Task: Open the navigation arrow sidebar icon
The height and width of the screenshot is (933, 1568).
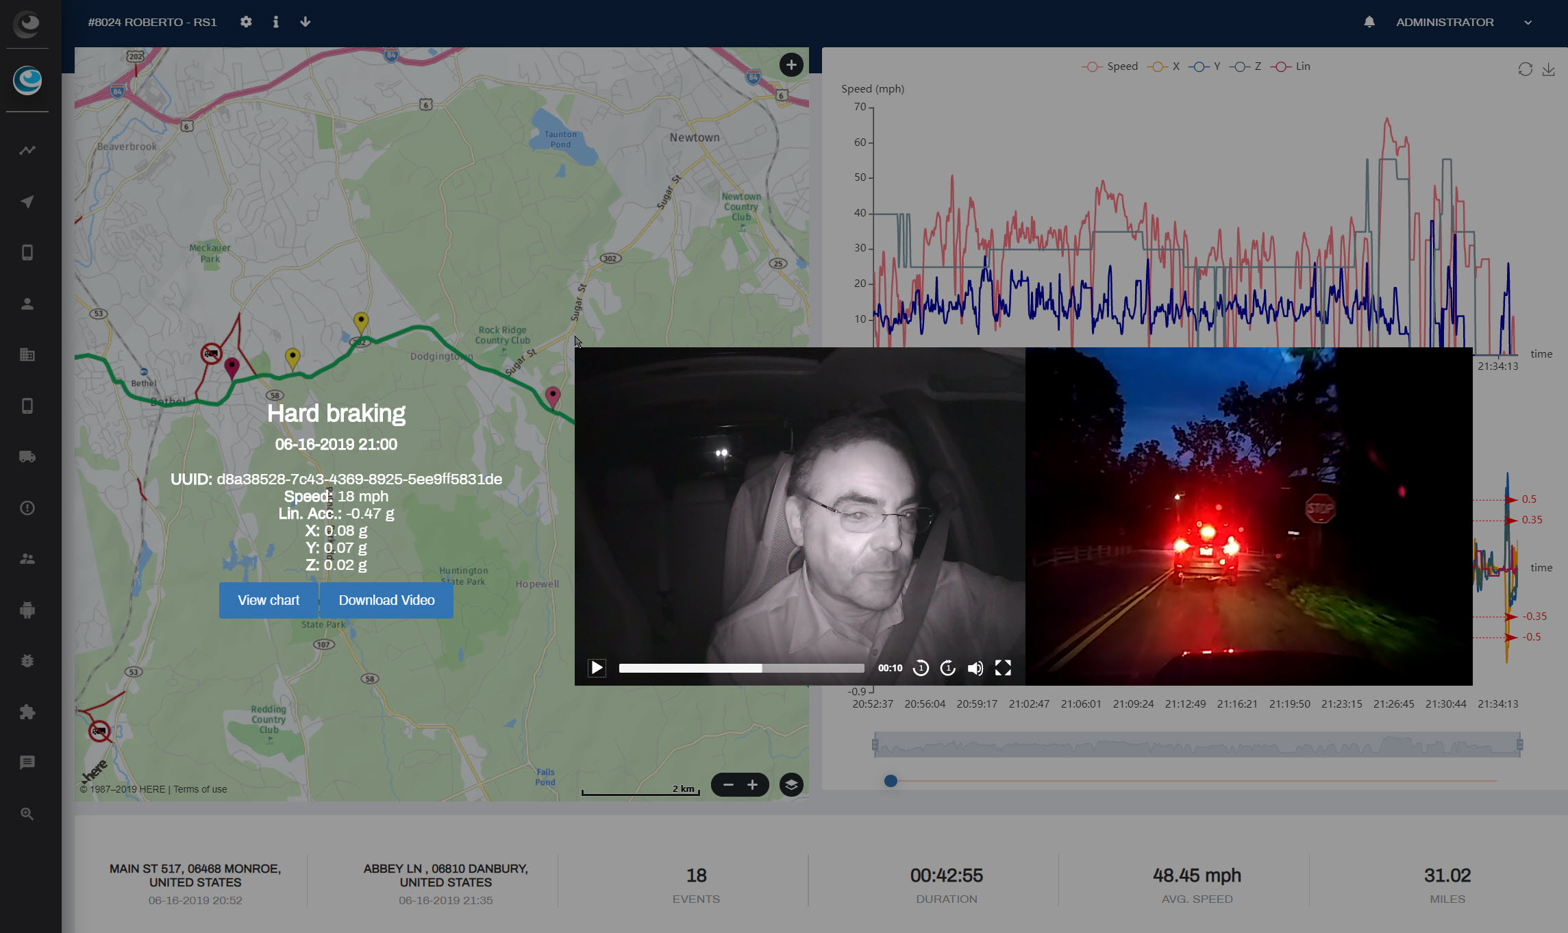Action: (x=27, y=201)
